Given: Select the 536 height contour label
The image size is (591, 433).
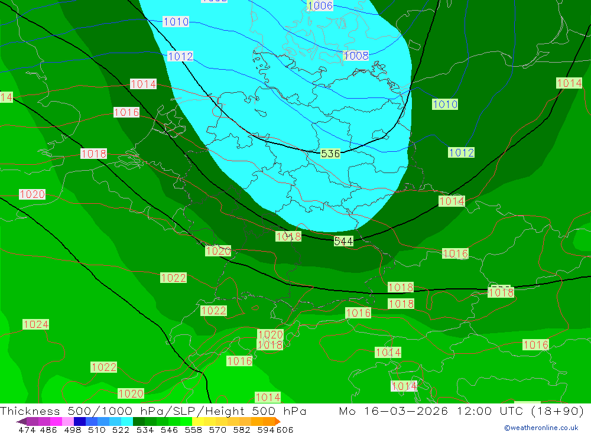Looking at the screenshot, I should pos(330,154).
